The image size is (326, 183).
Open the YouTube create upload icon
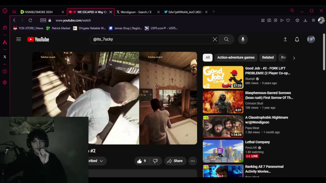click(x=285, y=39)
